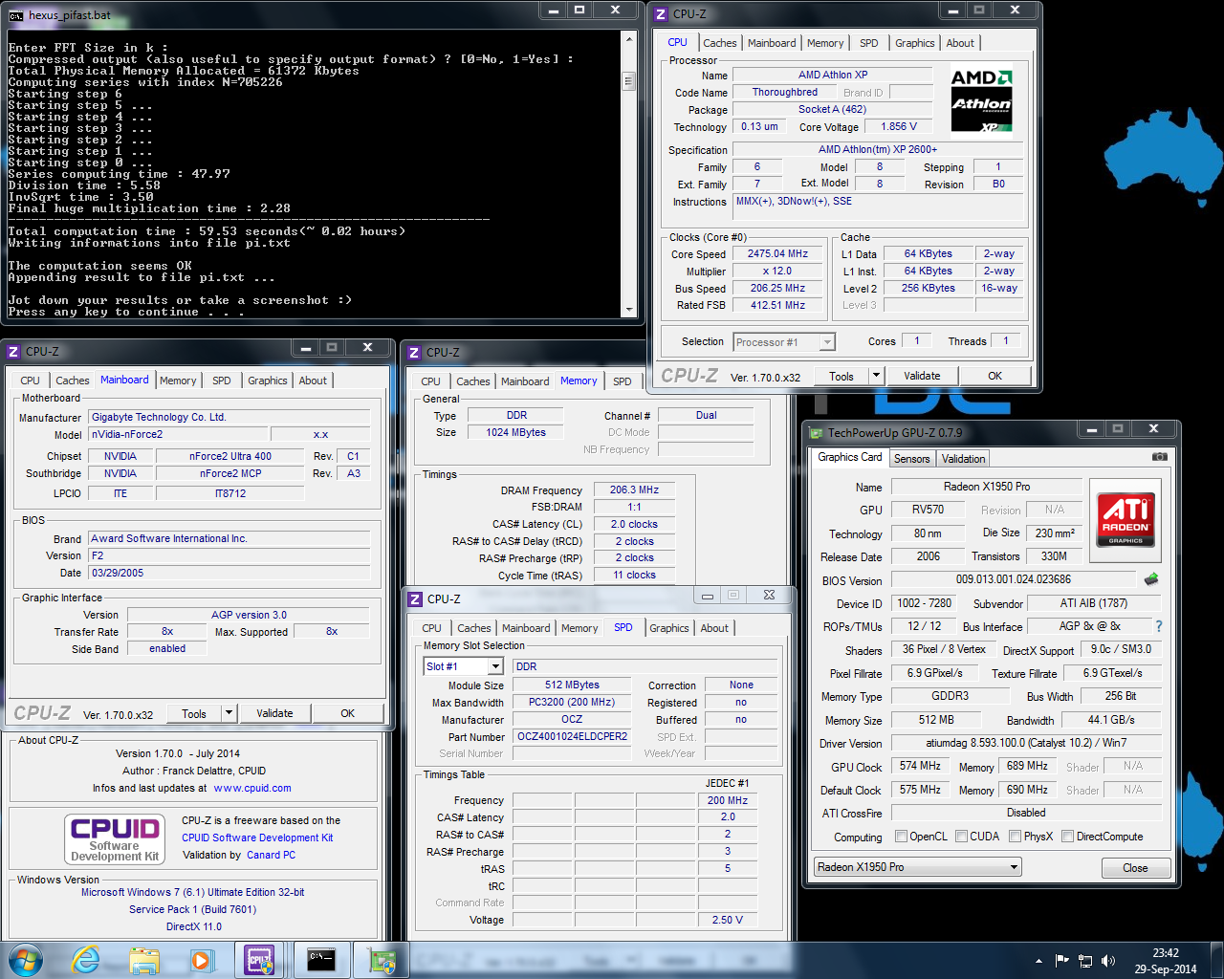The width and height of the screenshot is (1224, 979).
Task: Select the GPU-Z taskbar icon
Action: [x=382, y=960]
